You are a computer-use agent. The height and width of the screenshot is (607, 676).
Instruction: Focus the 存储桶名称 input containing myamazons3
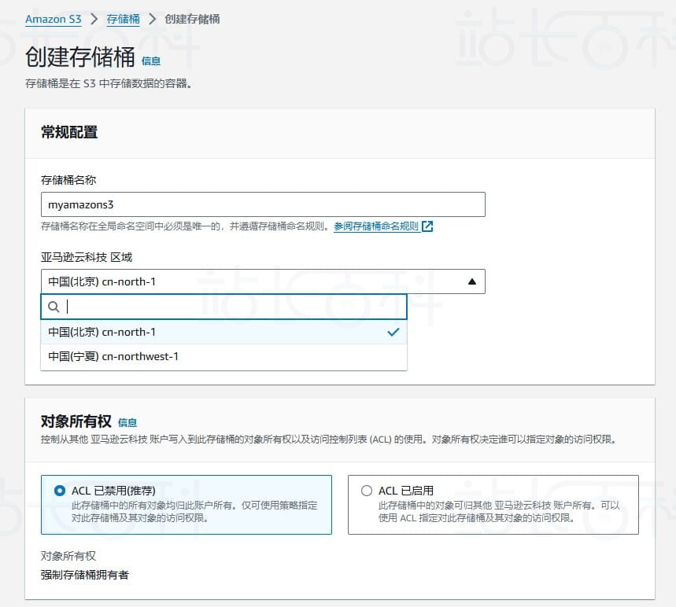[263, 204]
